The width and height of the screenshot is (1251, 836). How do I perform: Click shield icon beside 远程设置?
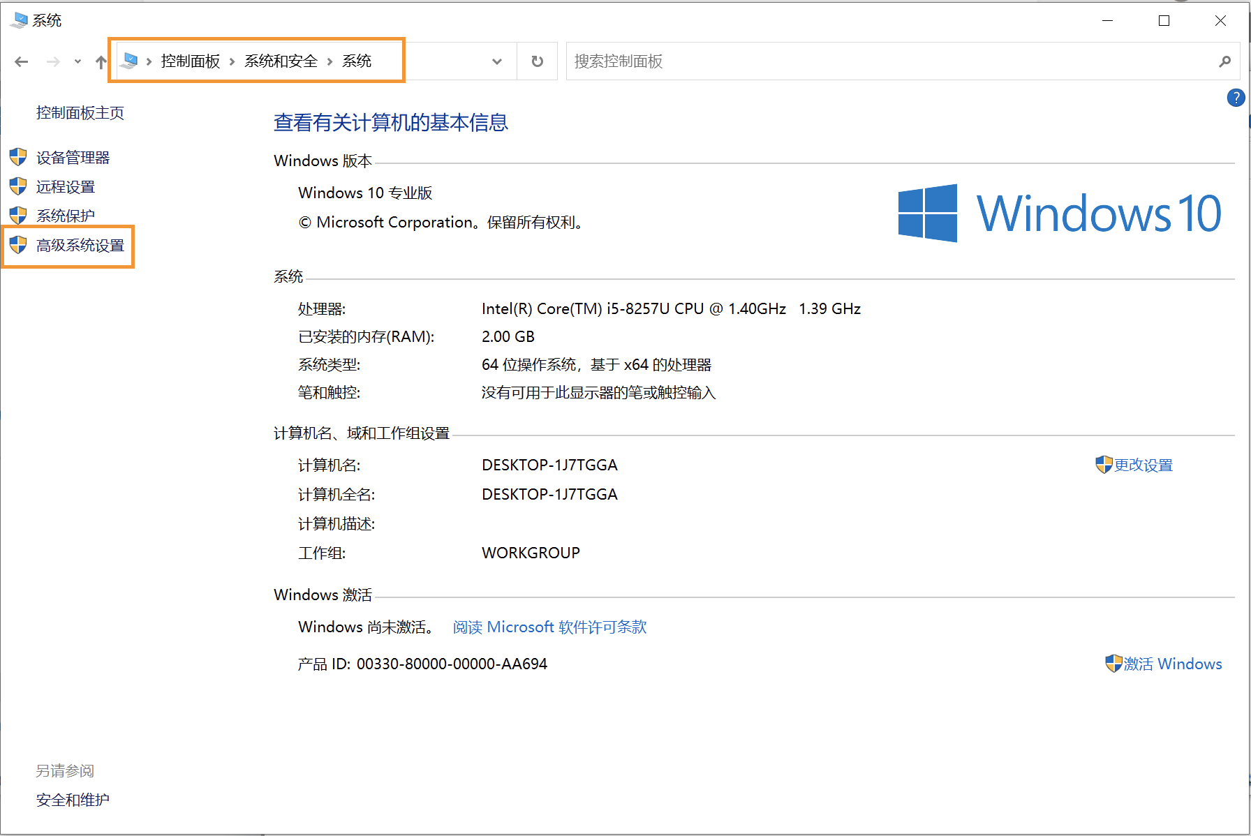[x=18, y=186]
